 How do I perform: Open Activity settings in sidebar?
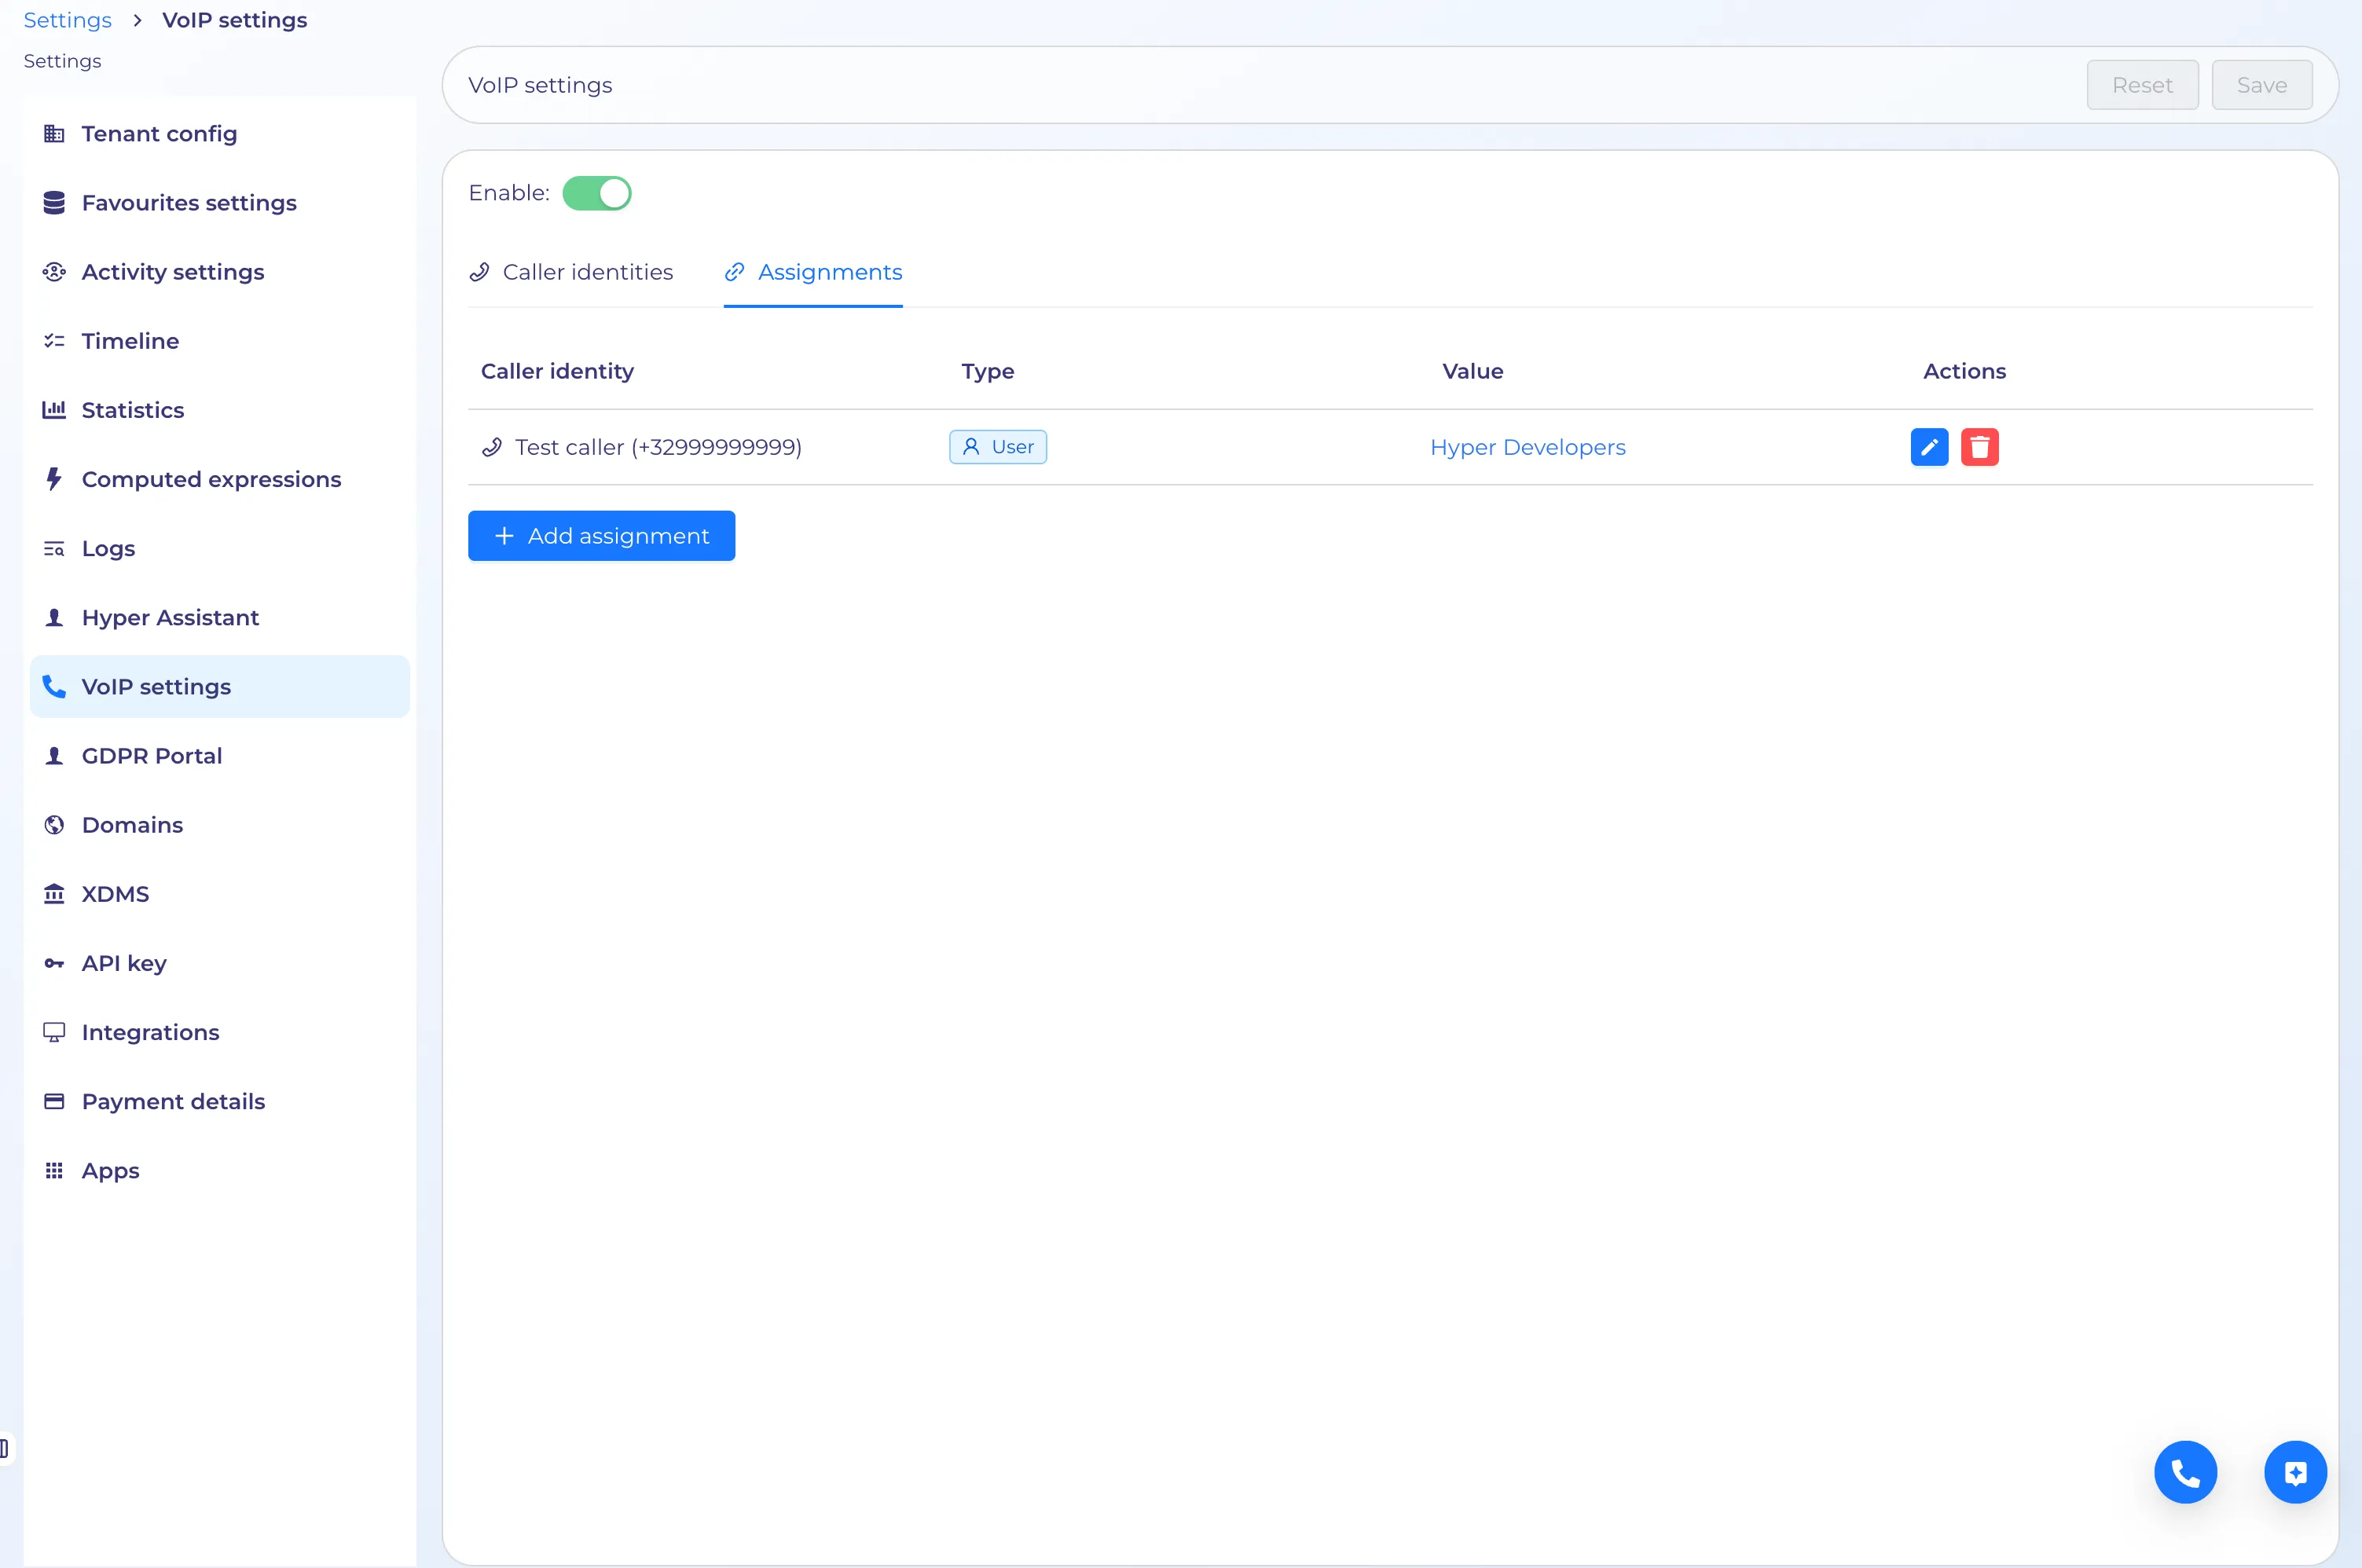[220, 272]
